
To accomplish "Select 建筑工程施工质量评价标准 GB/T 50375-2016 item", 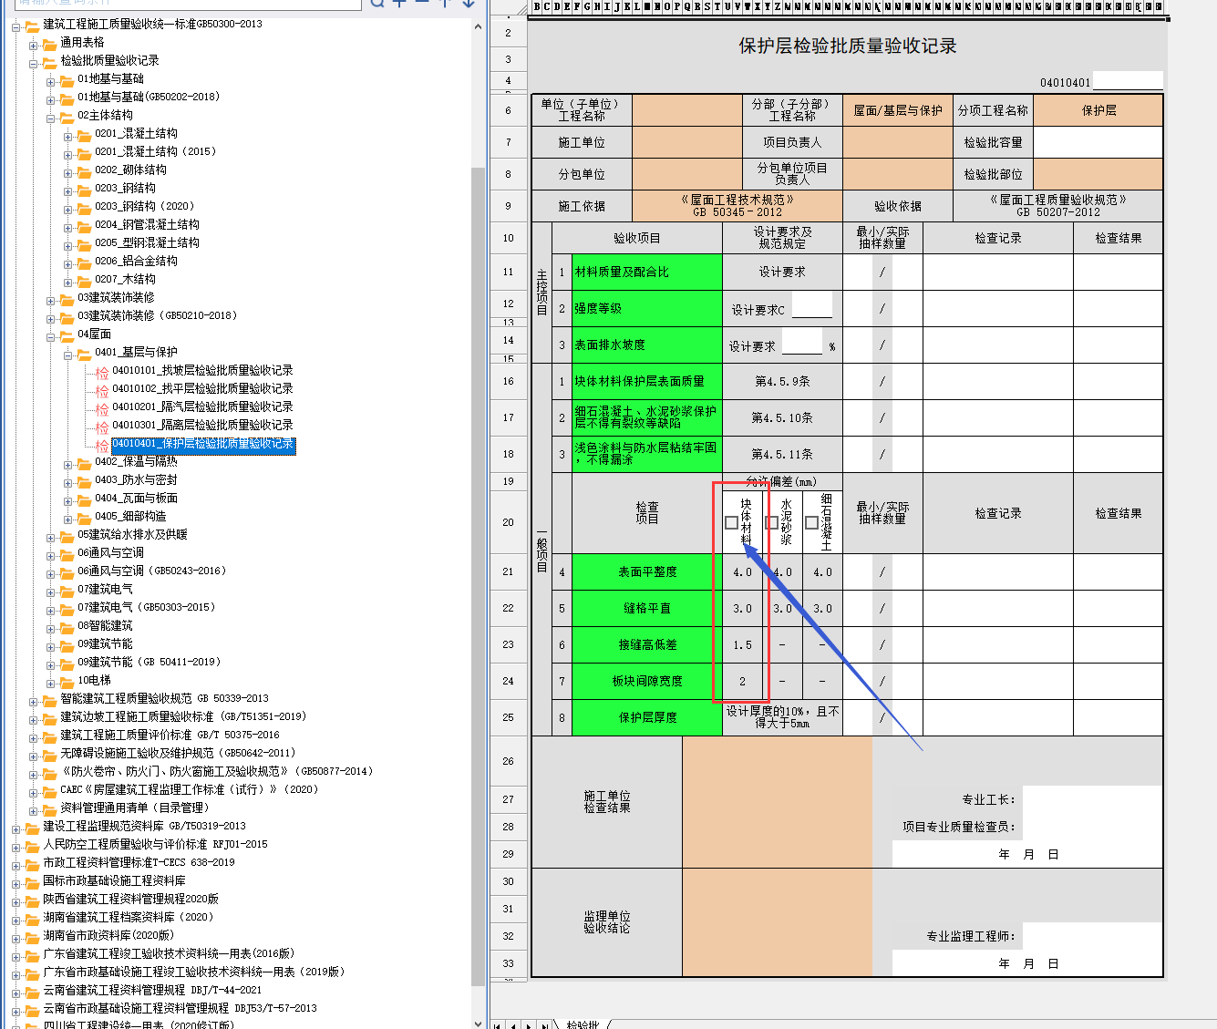I will pos(170,736).
